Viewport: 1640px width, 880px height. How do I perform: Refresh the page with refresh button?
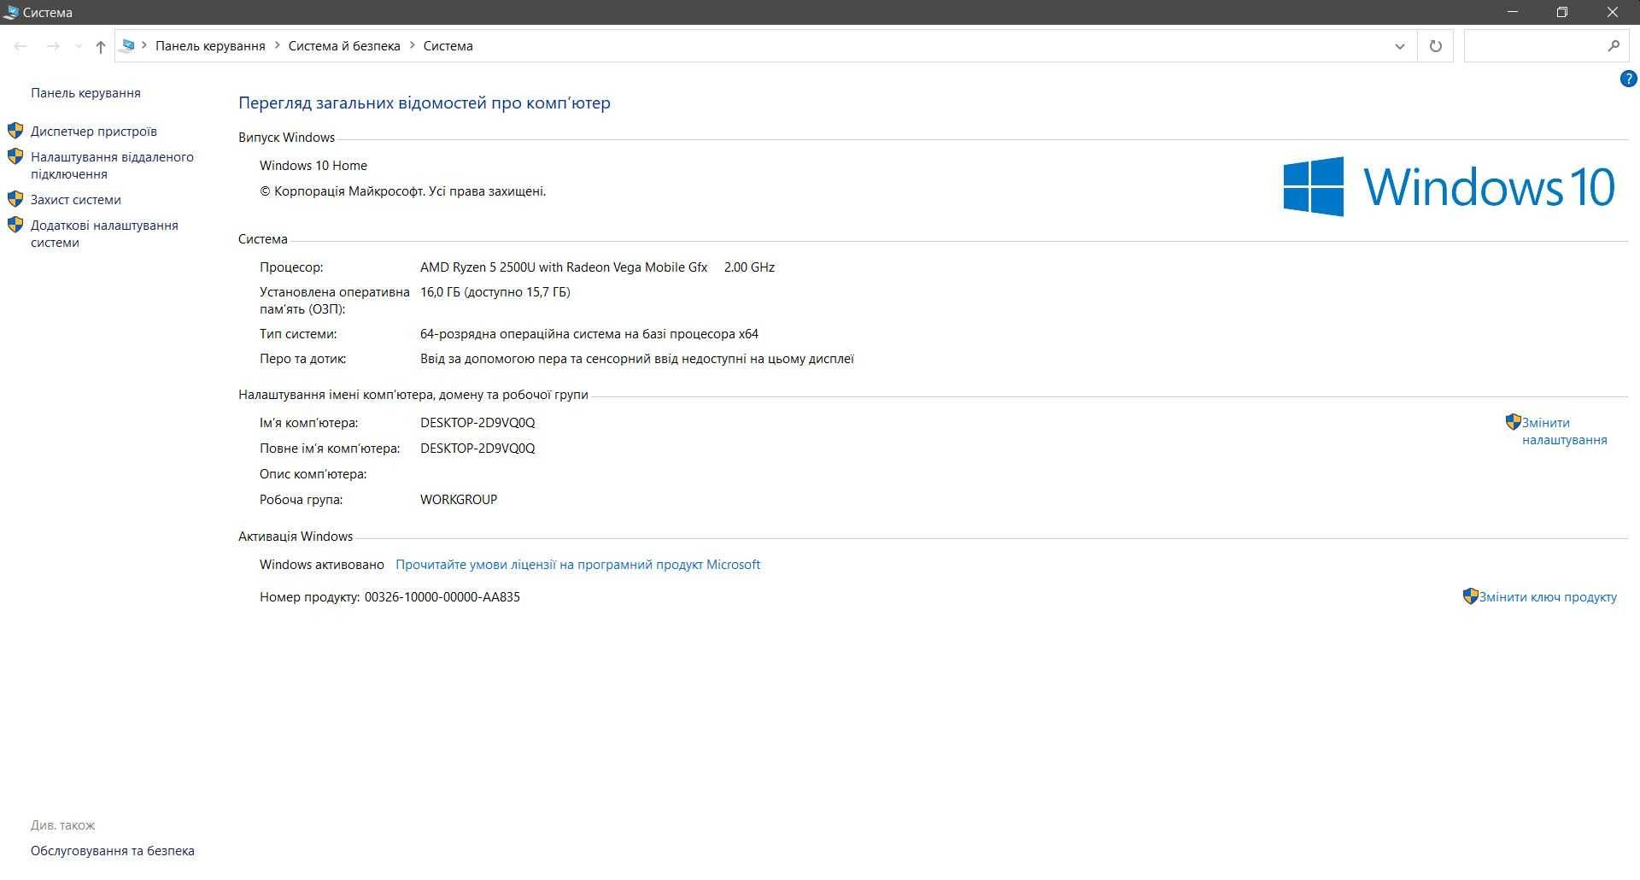tap(1436, 46)
